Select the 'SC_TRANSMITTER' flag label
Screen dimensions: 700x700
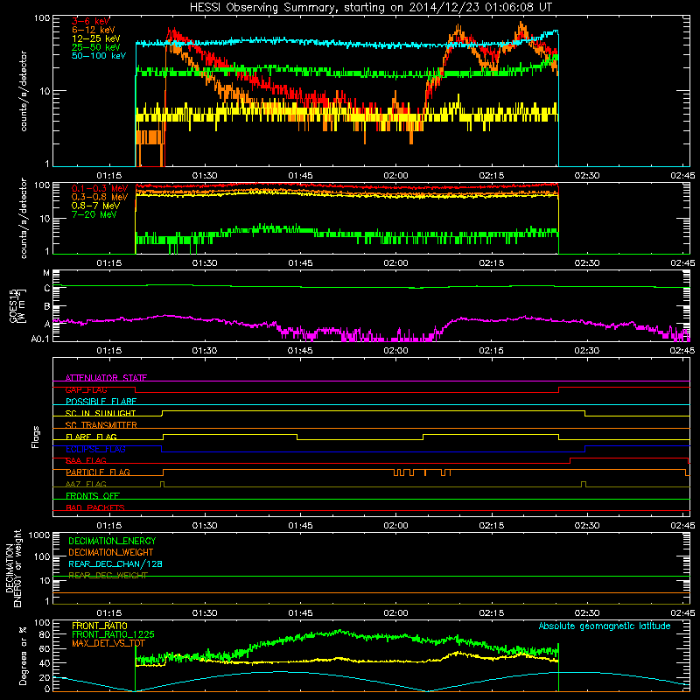[101, 425]
